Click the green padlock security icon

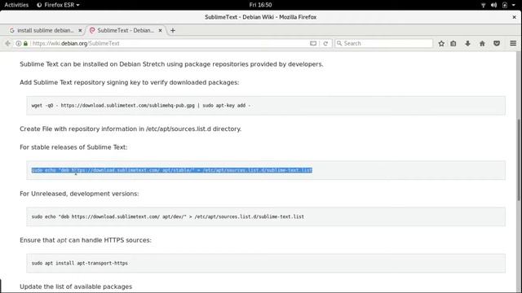(x=25, y=43)
